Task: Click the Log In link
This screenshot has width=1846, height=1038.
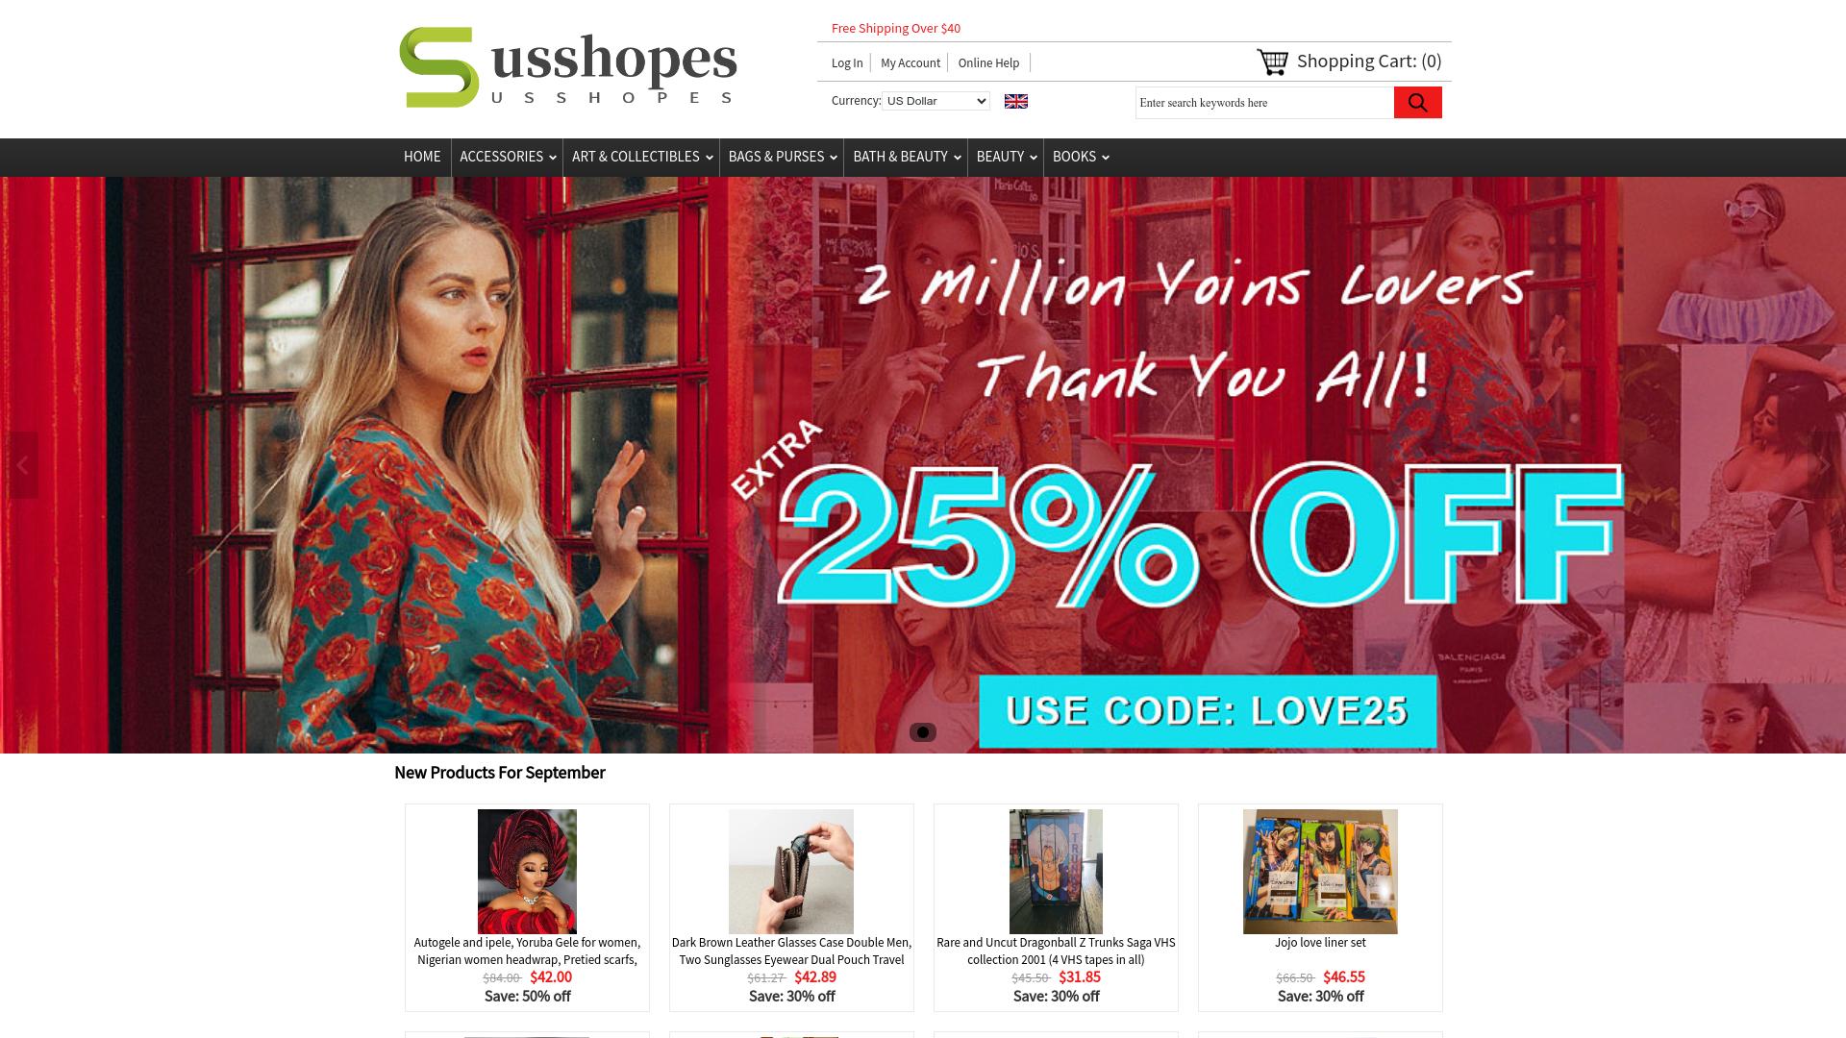Action: 847,63
